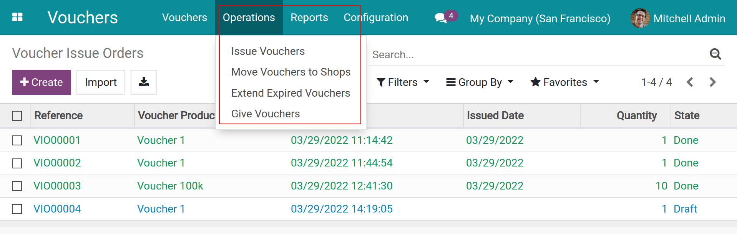Go to the next page arrow
The image size is (737, 234).
pyautogui.click(x=712, y=82)
